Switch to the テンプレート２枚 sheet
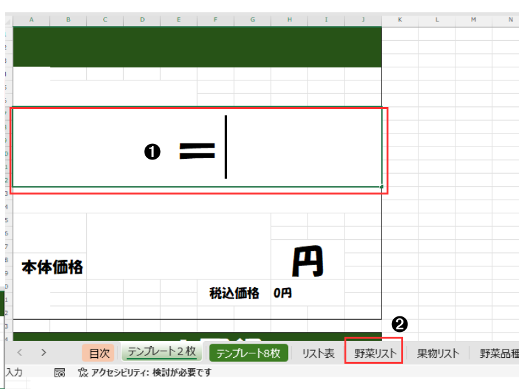 point(162,352)
